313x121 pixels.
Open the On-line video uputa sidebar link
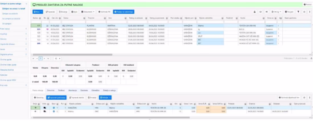(x=8, y=65)
